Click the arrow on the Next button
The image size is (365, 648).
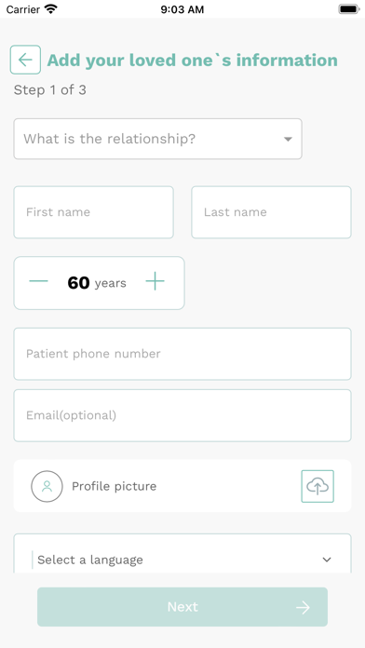click(303, 607)
